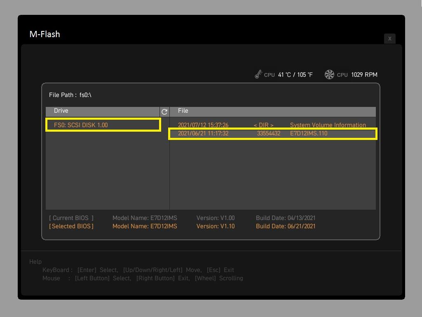Image resolution: width=422 pixels, height=317 pixels.
Task: Click the < DIR > marker
Action: pyautogui.click(x=263, y=125)
